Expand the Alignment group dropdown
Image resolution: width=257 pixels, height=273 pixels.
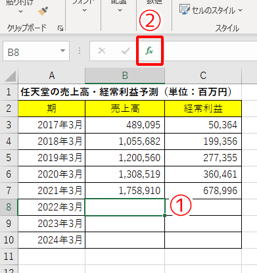(x=120, y=11)
